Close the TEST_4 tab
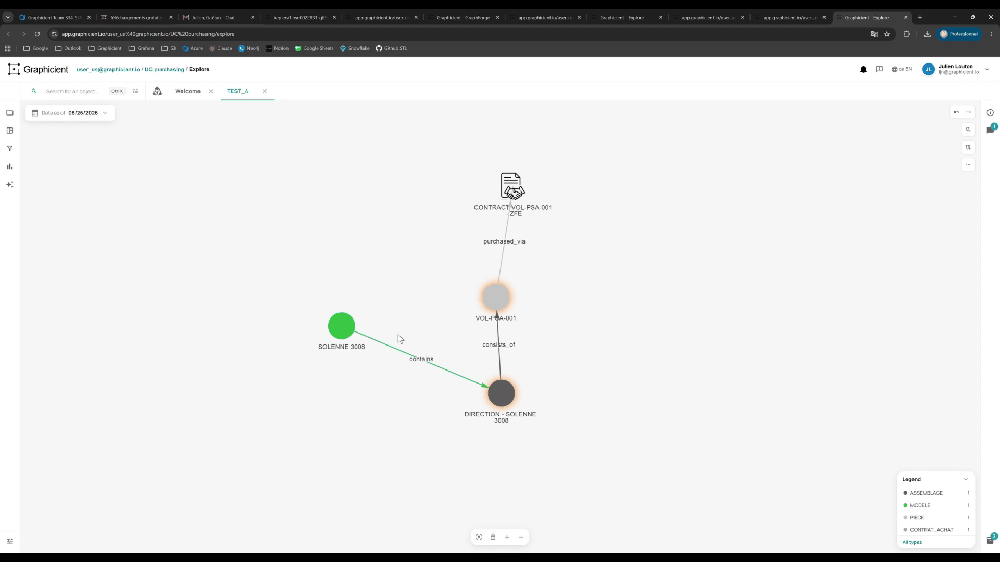This screenshot has height=562, width=1000. click(265, 91)
